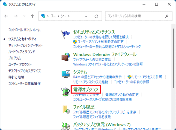
Task: Open ハードウェアとサウンド category
Action: [x=22, y=52]
